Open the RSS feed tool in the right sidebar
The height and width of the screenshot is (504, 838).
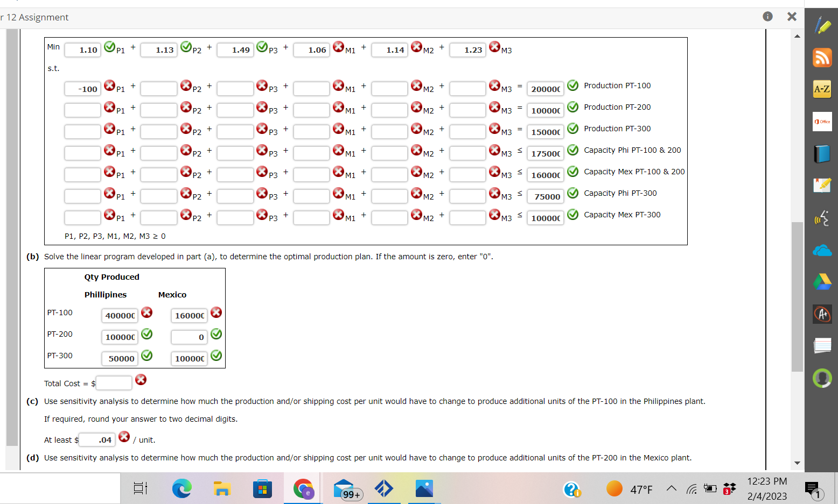(x=822, y=57)
